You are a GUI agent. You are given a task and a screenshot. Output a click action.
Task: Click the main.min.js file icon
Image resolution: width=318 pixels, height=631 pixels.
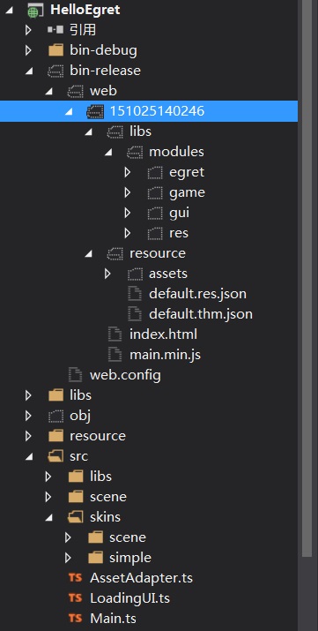point(115,355)
